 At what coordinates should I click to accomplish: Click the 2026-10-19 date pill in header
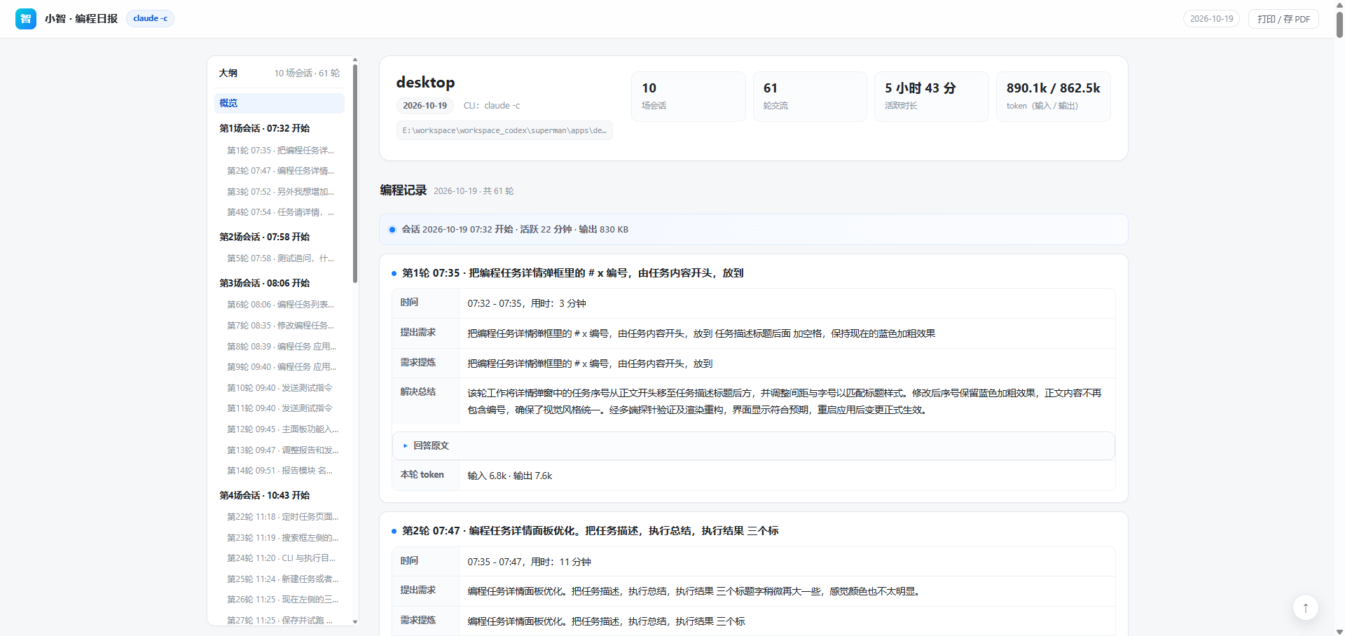(1211, 19)
